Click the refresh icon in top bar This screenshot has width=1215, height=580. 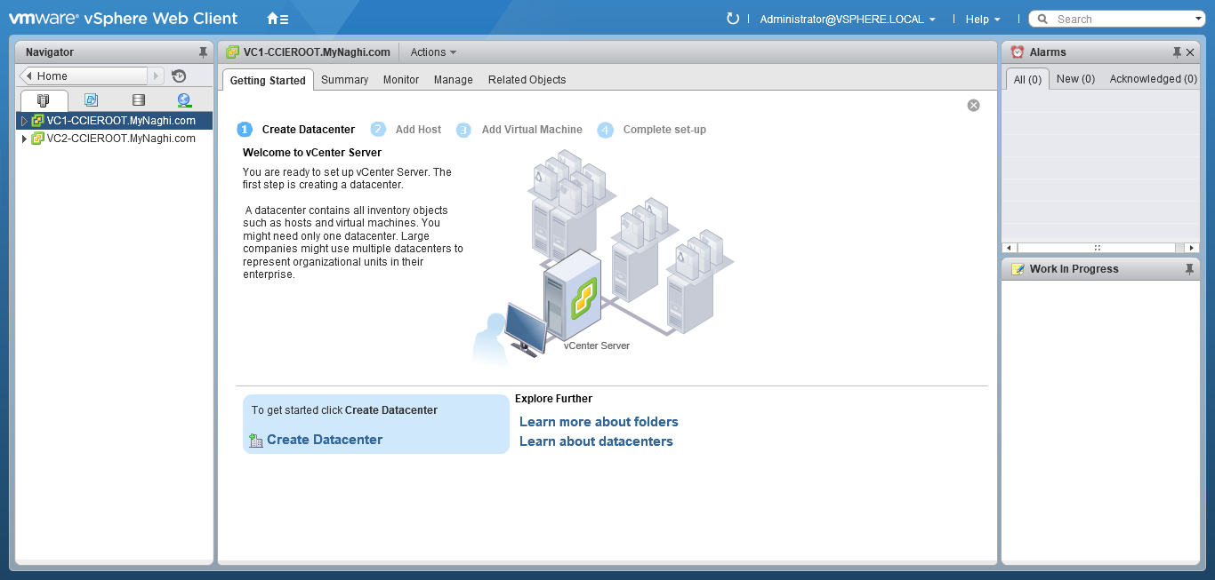point(733,19)
